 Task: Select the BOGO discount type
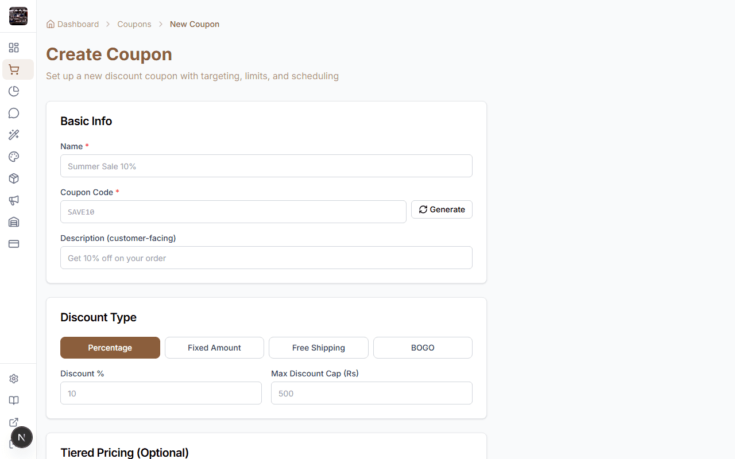423,348
